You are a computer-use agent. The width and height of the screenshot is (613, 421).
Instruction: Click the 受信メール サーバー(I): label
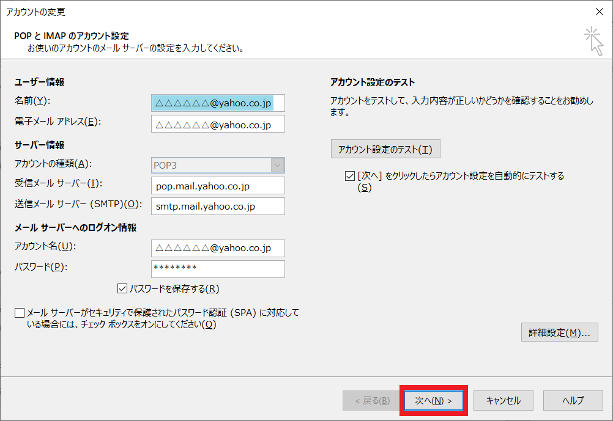point(58,183)
